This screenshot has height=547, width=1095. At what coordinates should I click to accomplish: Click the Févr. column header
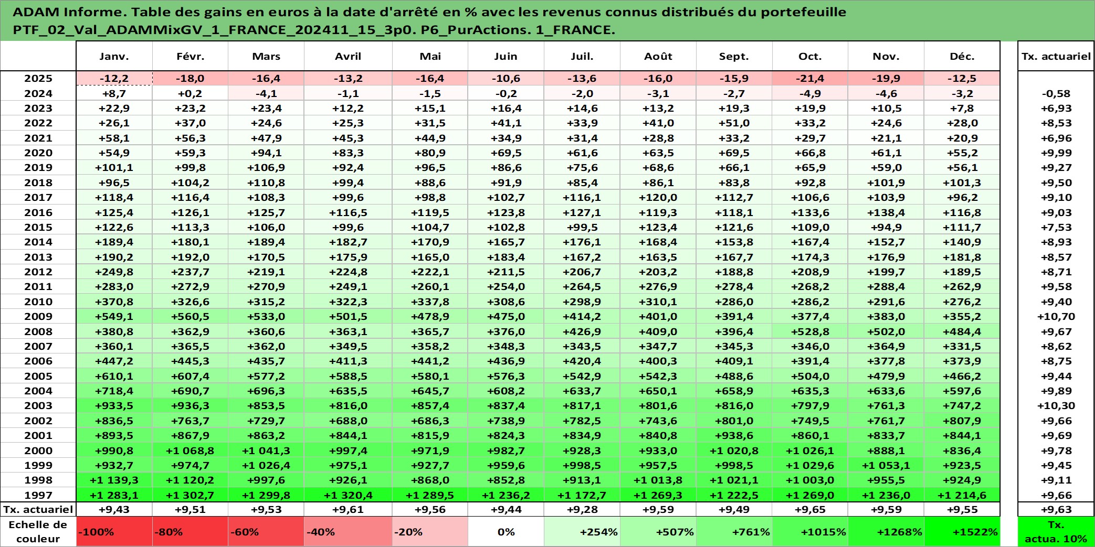(190, 56)
